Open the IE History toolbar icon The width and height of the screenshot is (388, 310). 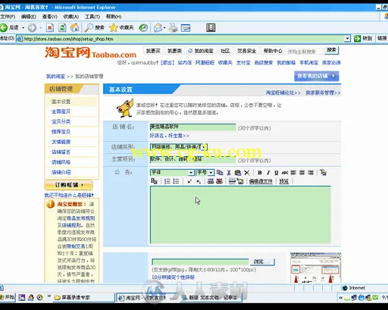[x=143, y=27]
